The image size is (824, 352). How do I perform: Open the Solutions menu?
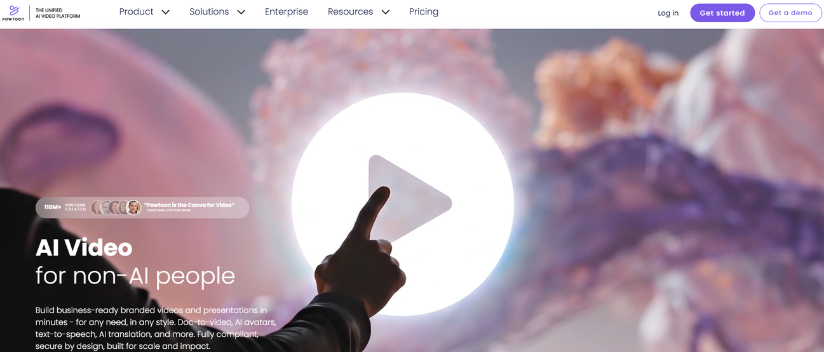(x=209, y=12)
